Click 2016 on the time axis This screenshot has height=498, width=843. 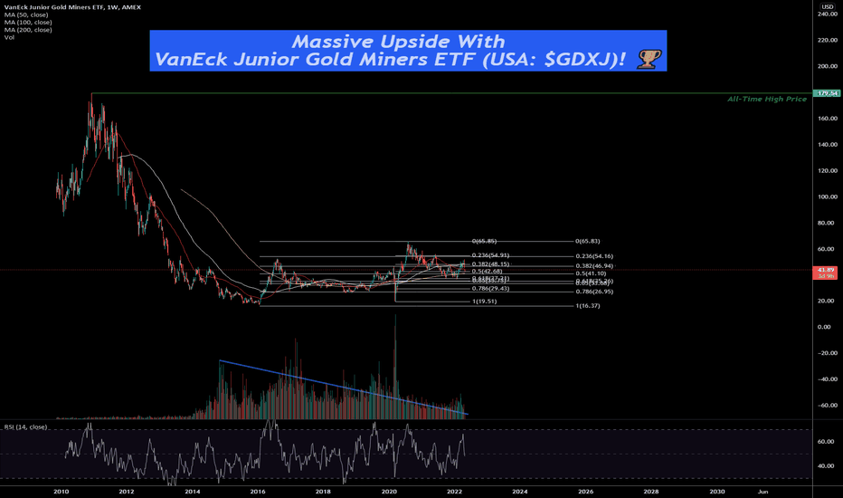tap(258, 492)
